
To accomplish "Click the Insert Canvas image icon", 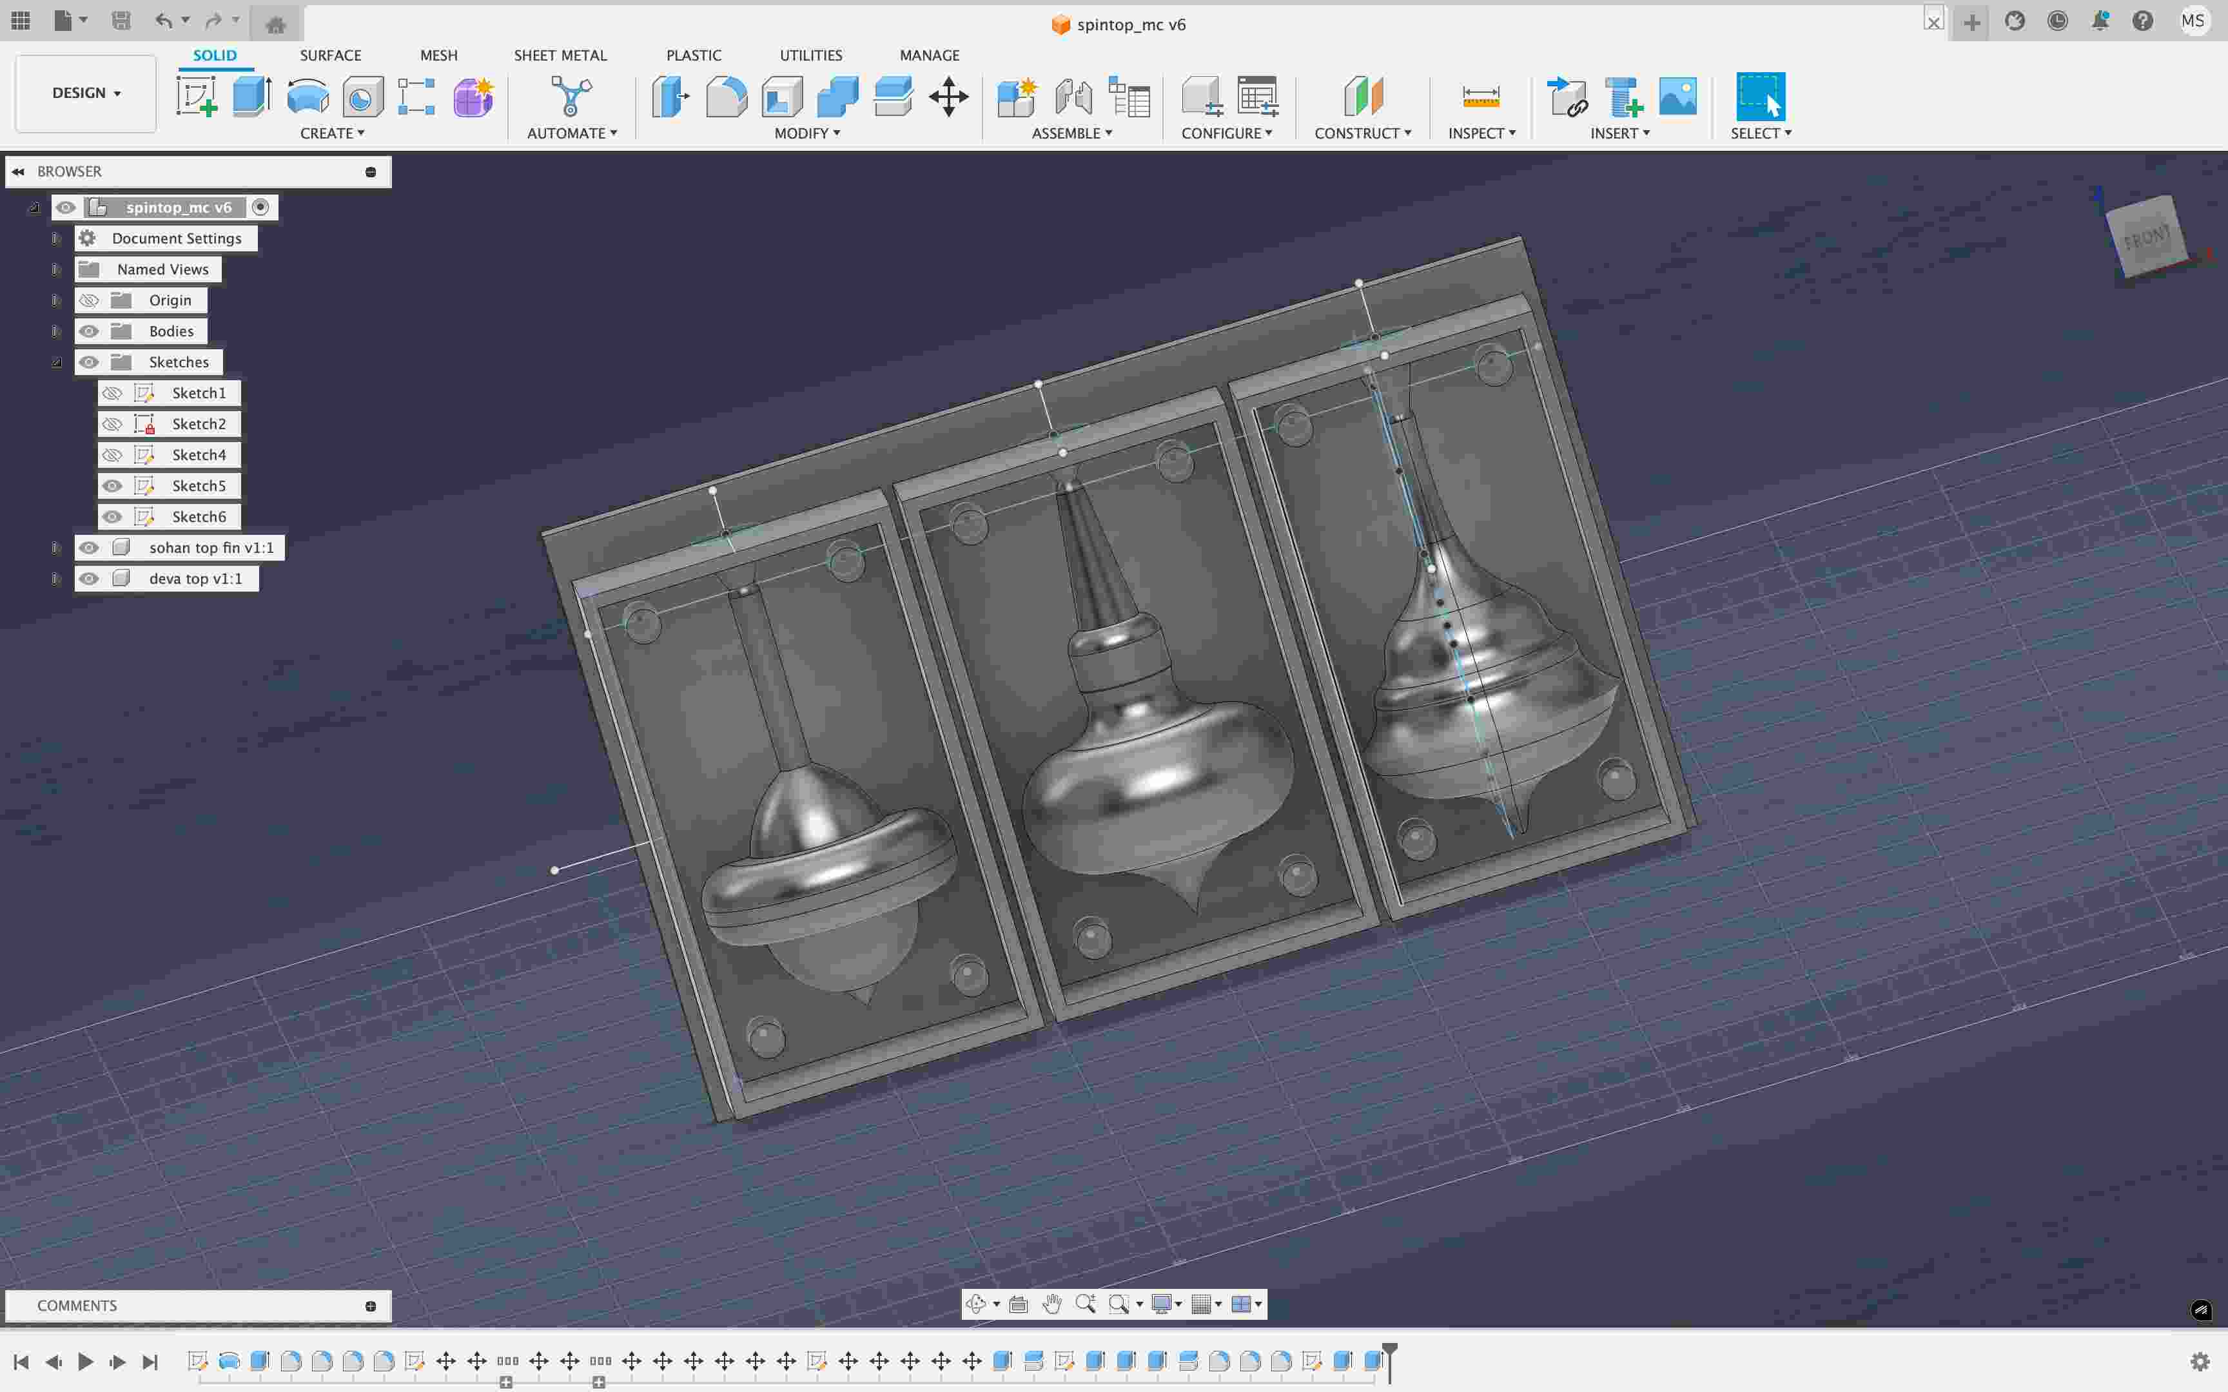I will 1677,97.
